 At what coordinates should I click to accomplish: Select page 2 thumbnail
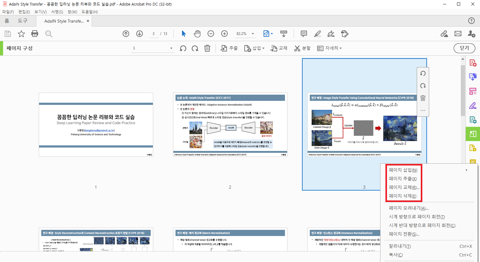click(x=230, y=125)
